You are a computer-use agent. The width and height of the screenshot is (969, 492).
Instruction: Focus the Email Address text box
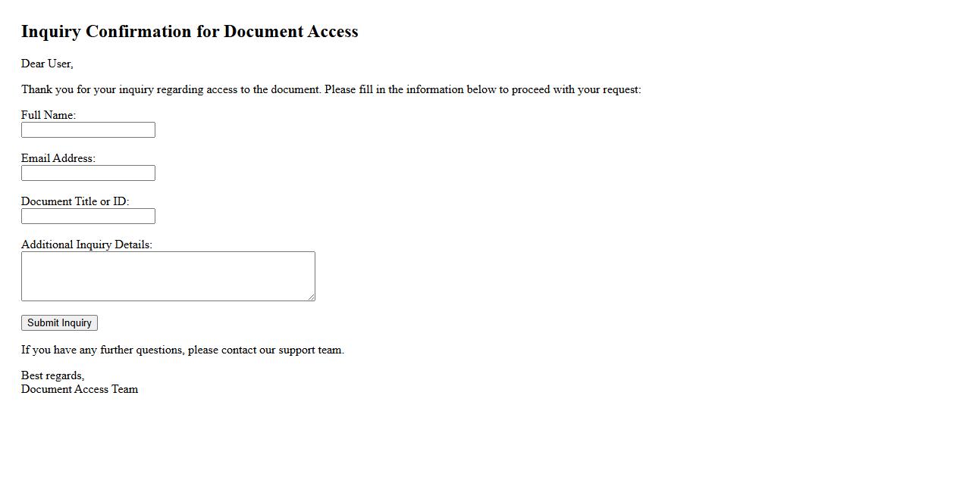tap(88, 173)
